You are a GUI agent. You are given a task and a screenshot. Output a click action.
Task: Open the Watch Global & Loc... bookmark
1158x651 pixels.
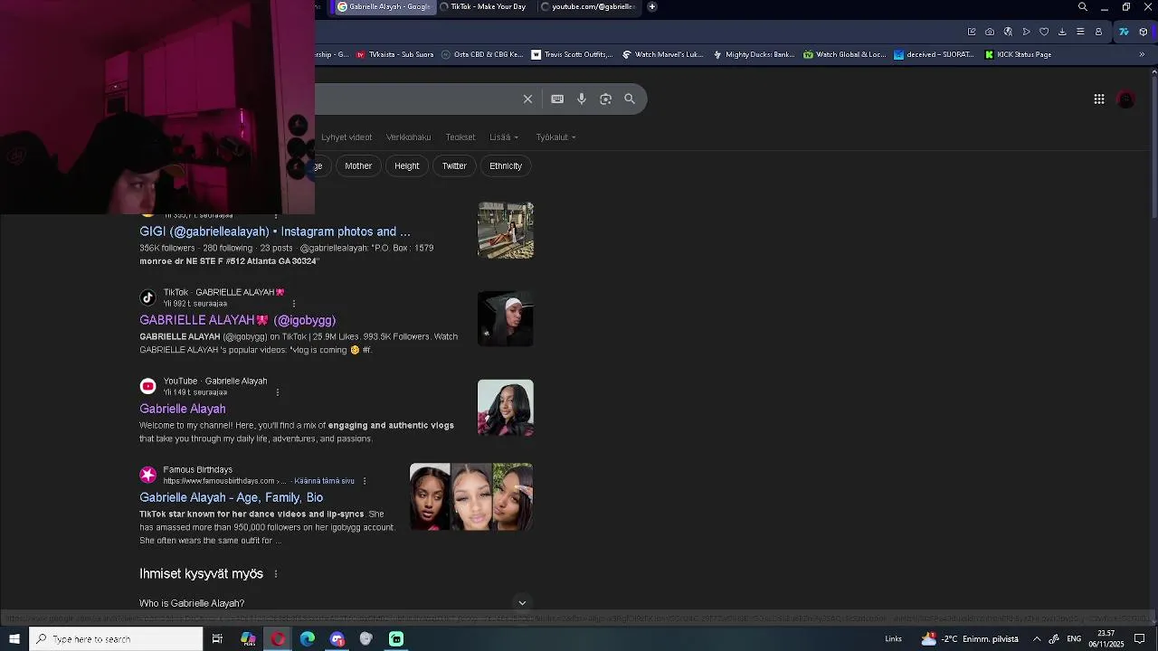(x=845, y=54)
